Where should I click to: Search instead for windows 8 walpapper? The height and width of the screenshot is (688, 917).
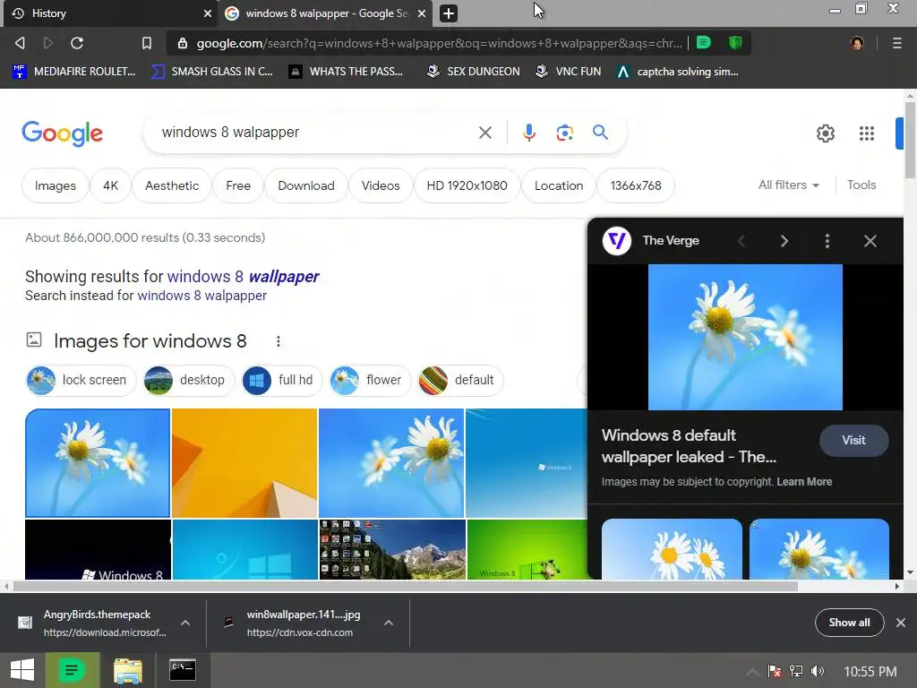click(x=201, y=296)
